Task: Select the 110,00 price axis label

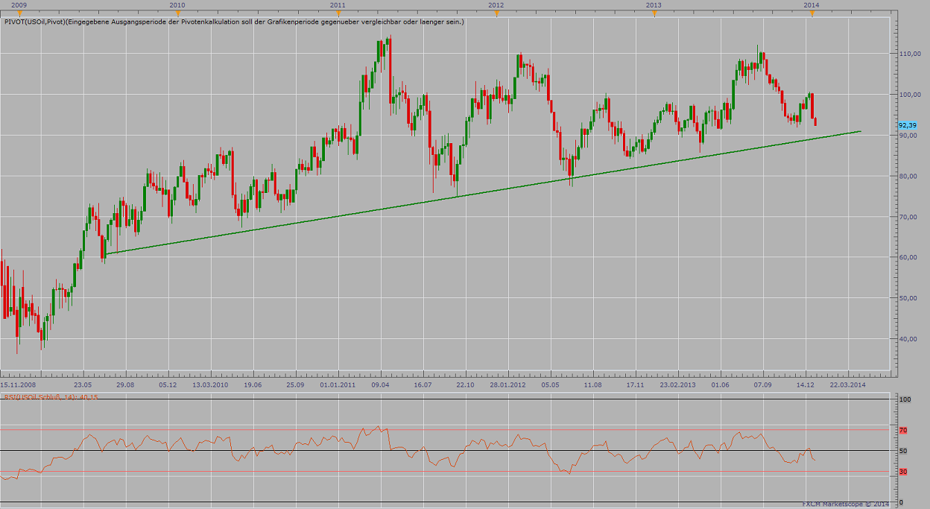Action: click(908, 53)
